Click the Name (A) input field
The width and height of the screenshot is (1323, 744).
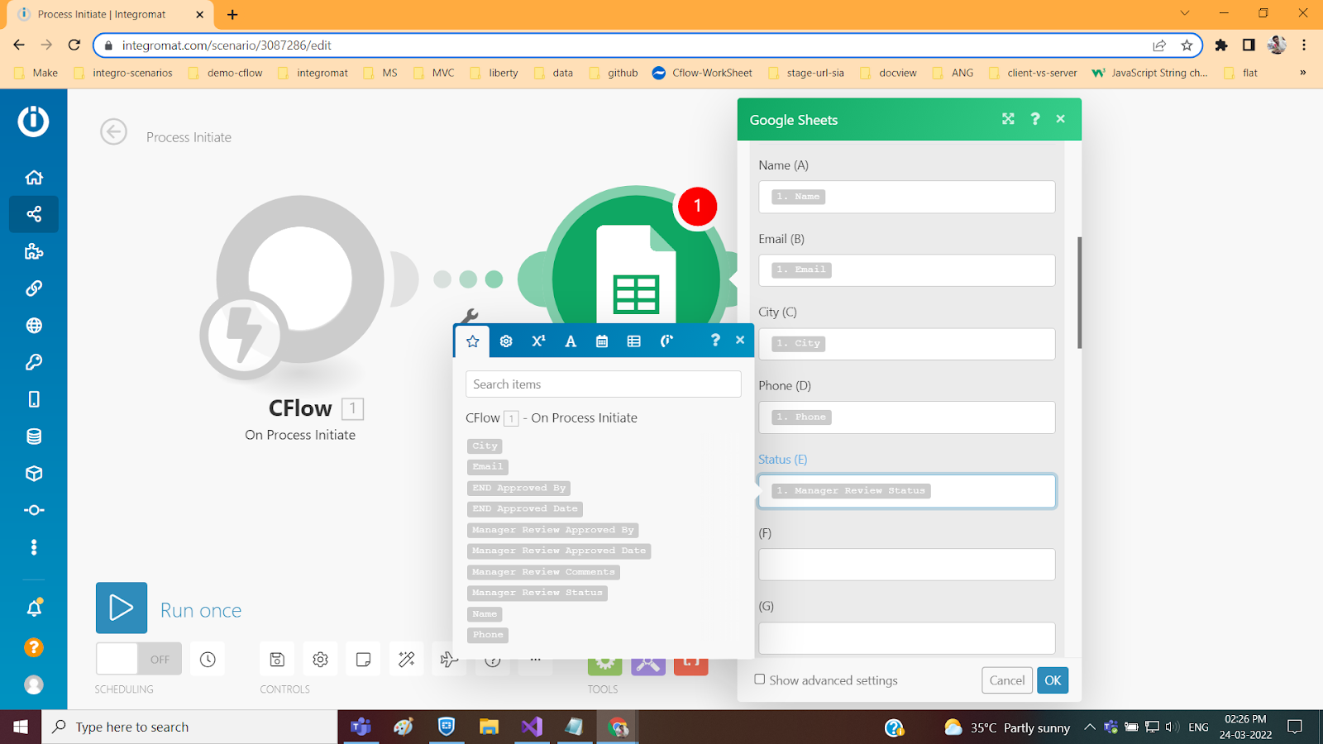[x=907, y=197]
